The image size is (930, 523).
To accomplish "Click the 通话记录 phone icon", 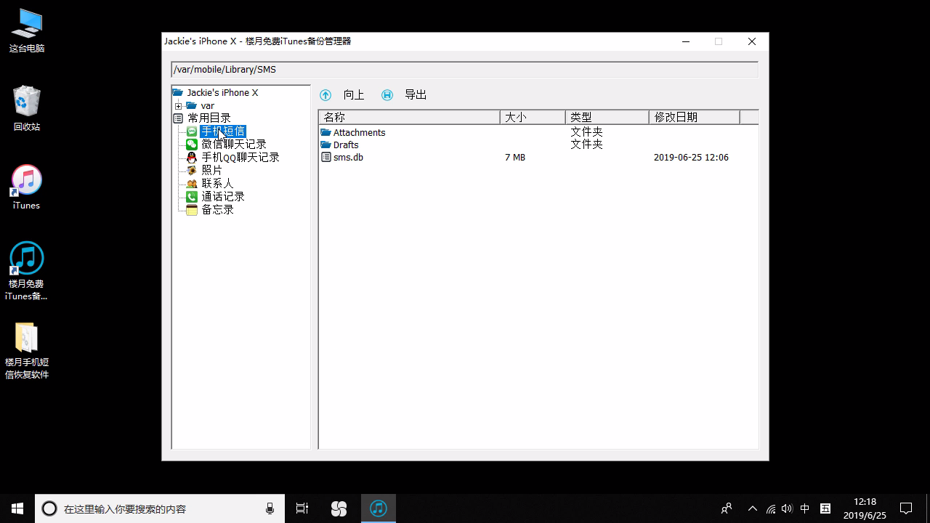I will tap(192, 197).
